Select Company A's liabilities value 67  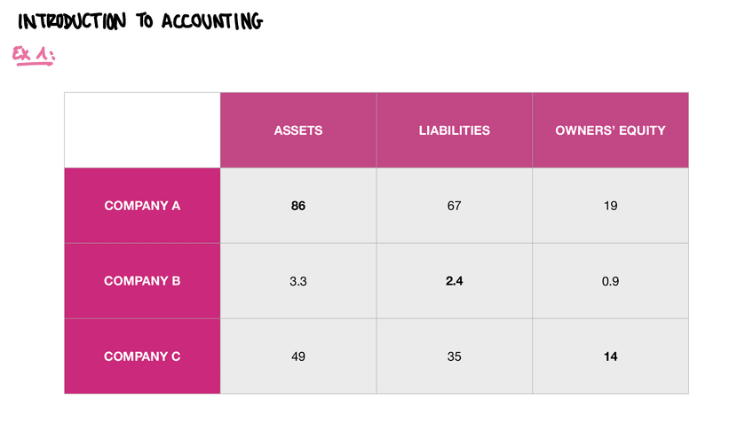click(454, 206)
